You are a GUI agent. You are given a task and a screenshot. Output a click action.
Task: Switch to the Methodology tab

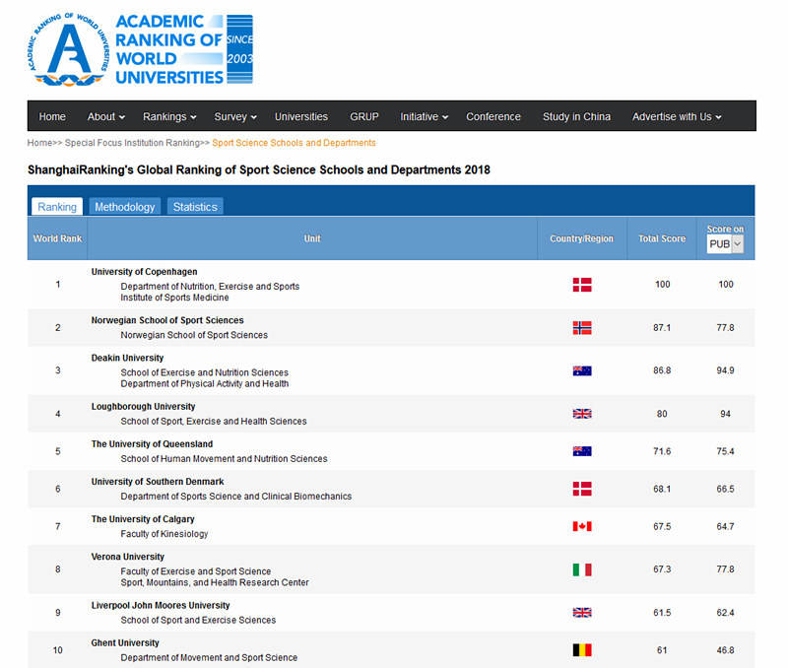(125, 207)
